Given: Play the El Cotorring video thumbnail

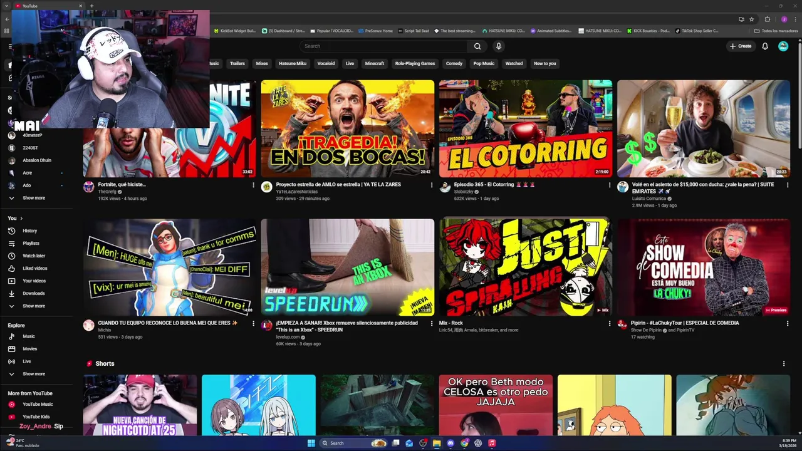Looking at the screenshot, I should pos(526,128).
